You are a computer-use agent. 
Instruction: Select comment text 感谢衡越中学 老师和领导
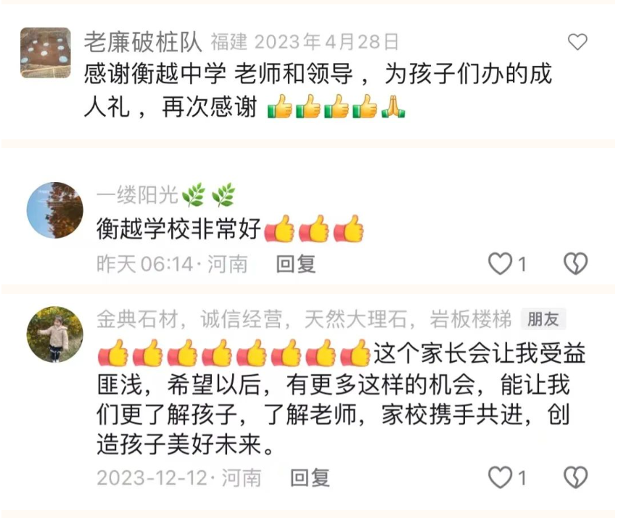(x=218, y=74)
